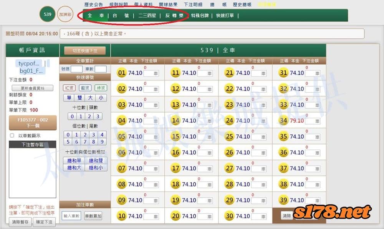The image size is (384, 229).
Task: Select the 539 lottery game circle
Action: point(47,14)
